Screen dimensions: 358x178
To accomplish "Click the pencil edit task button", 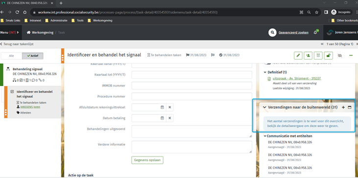I will [x=298, y=55].
